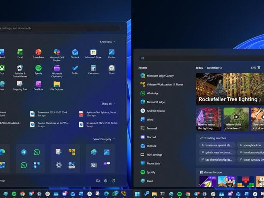Click the 'Today • December 3' heading
The width and height of the screenshot is (264, 198).
tap(209, 68)
